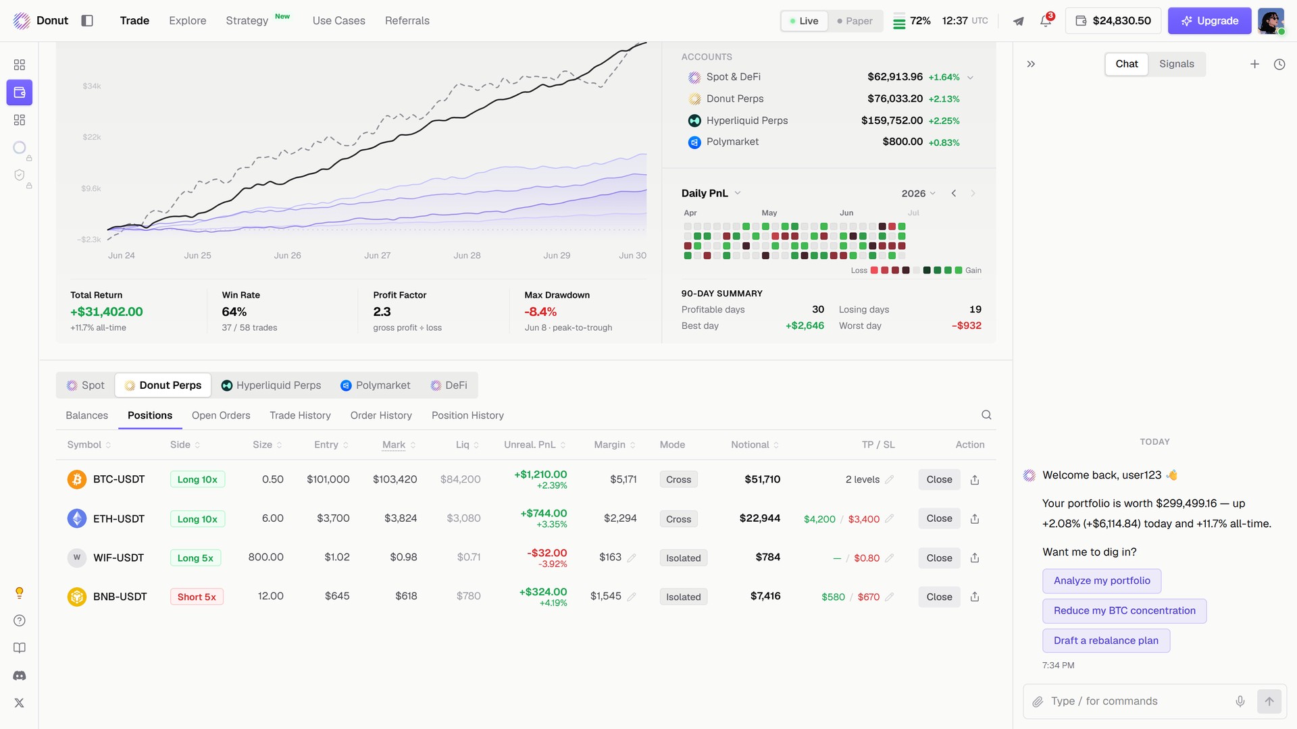
Task: Expand the Spot & DeFi account chevron
Action: coord(971,78)
